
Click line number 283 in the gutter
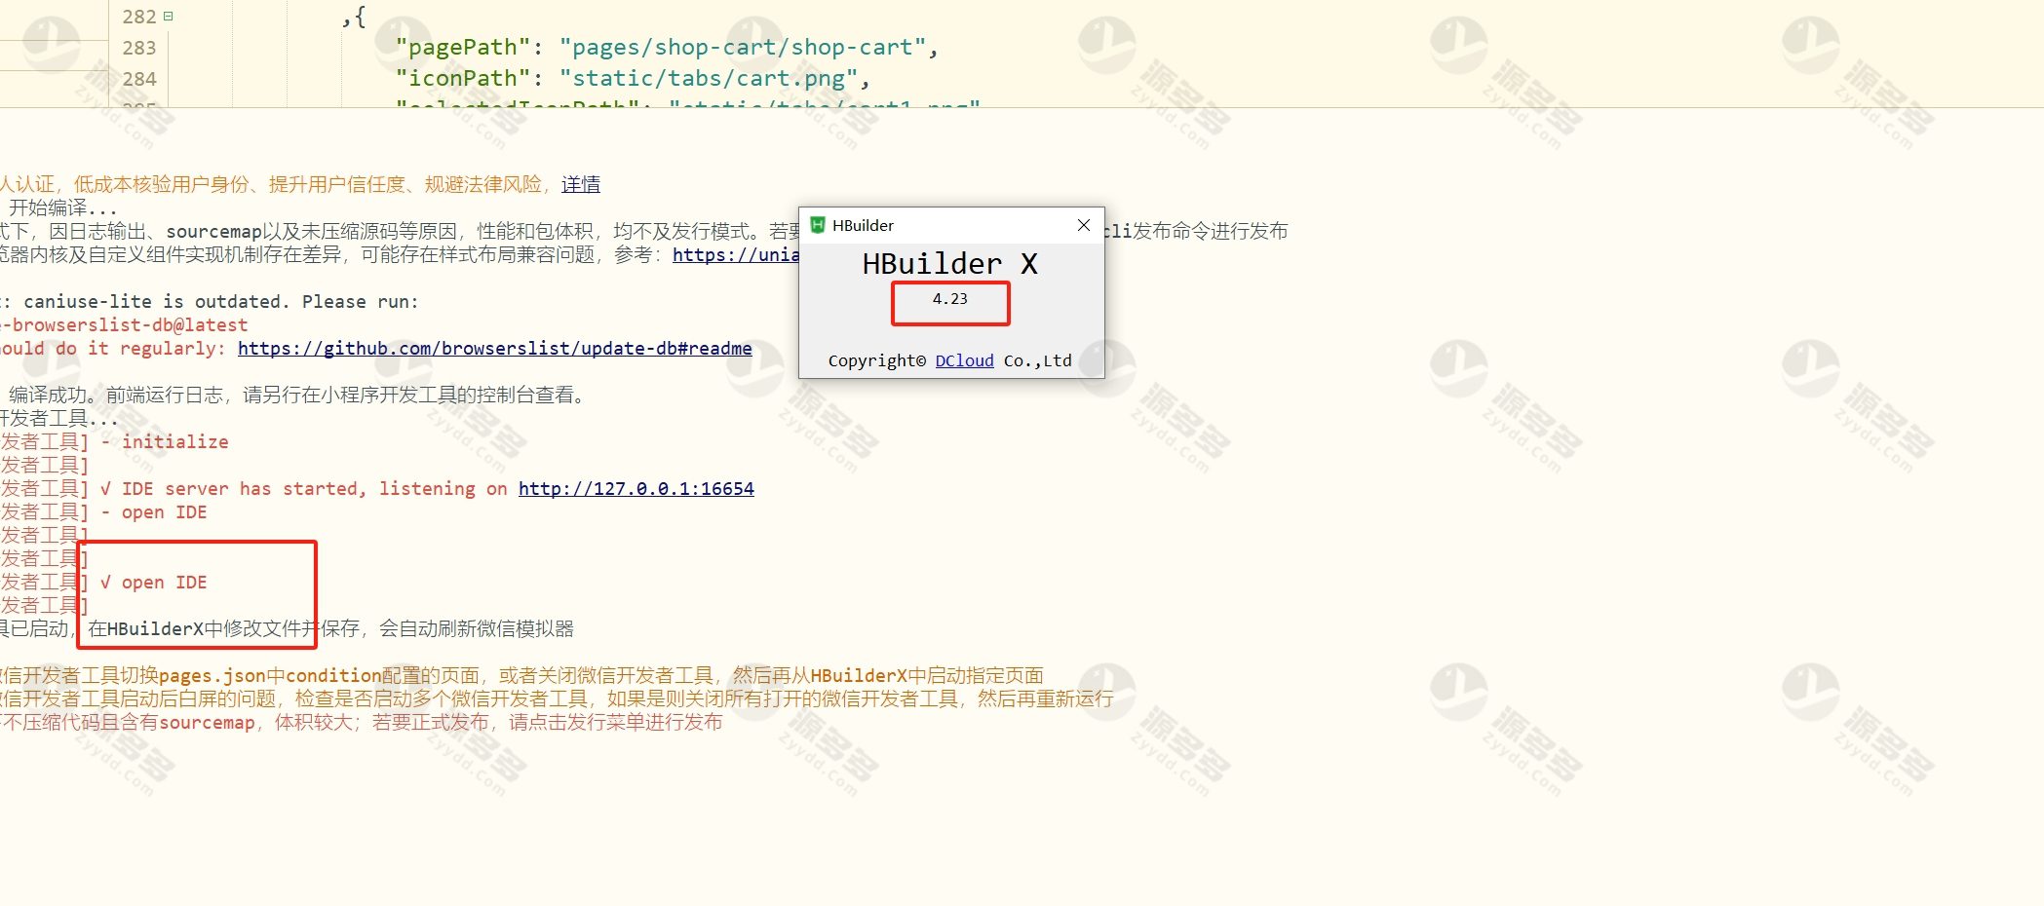pos(139,48)
